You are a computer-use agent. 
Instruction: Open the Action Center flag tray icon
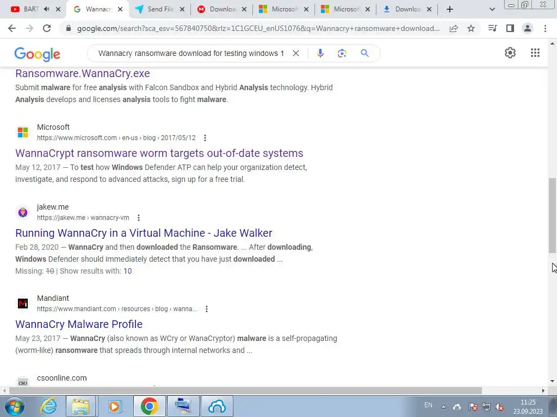point(473,407)
